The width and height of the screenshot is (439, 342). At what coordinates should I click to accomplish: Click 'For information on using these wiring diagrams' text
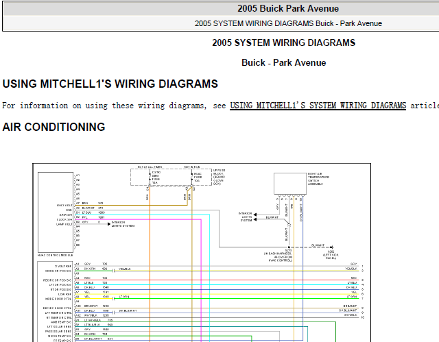tap(104, 106)
